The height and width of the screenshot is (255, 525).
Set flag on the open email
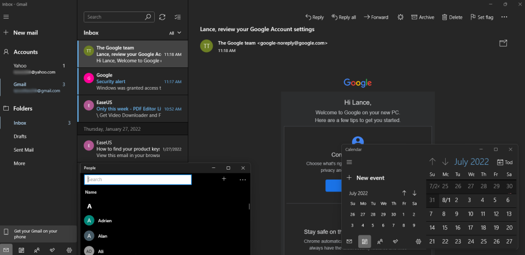tap(482, 17)
